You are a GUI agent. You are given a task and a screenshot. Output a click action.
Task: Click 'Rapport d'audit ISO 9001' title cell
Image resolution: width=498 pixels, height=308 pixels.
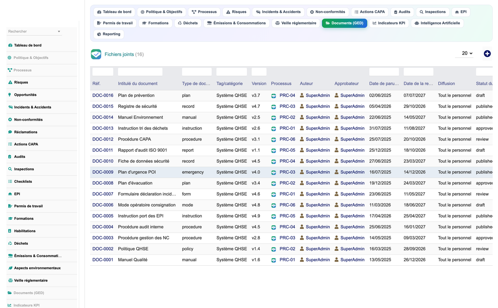pos(143,150)
